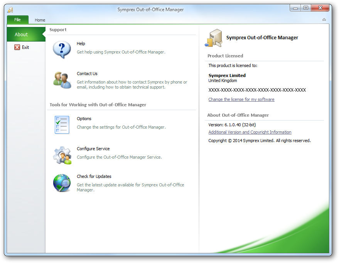Open the Check for Updates title

click(x=94, y=176)
